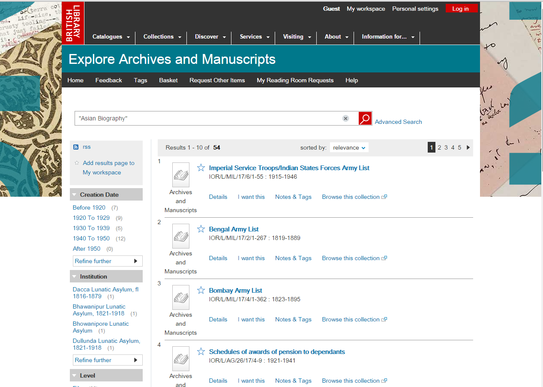Screen dimensions: 543x387
Task: Click the archive thumbnail for Imperial Service Troops
Action: (x=180, y=174)
